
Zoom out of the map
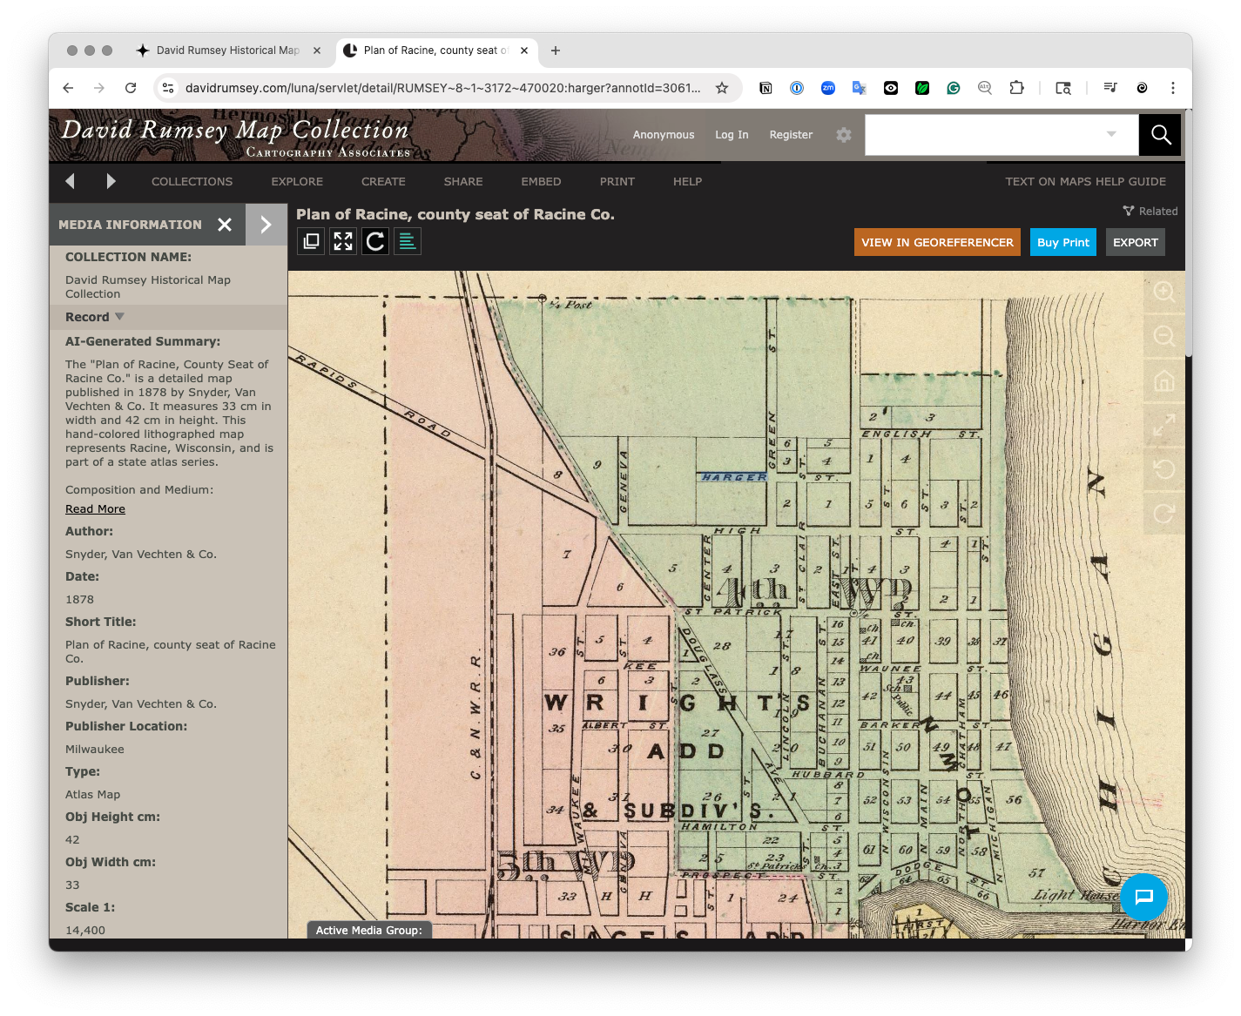point(1164,336)
